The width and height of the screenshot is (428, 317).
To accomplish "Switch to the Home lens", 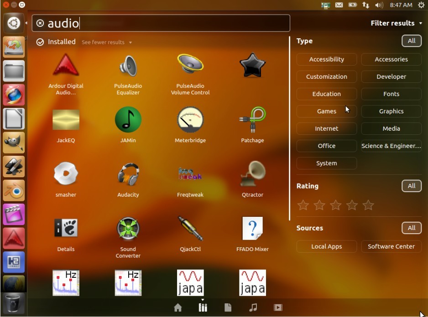I will point(177,307).
